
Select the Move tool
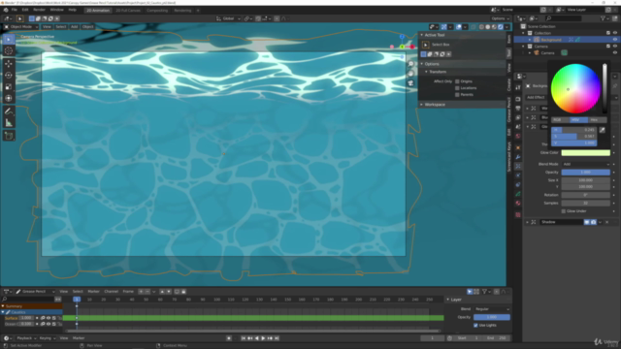click(x=9, y=64)
